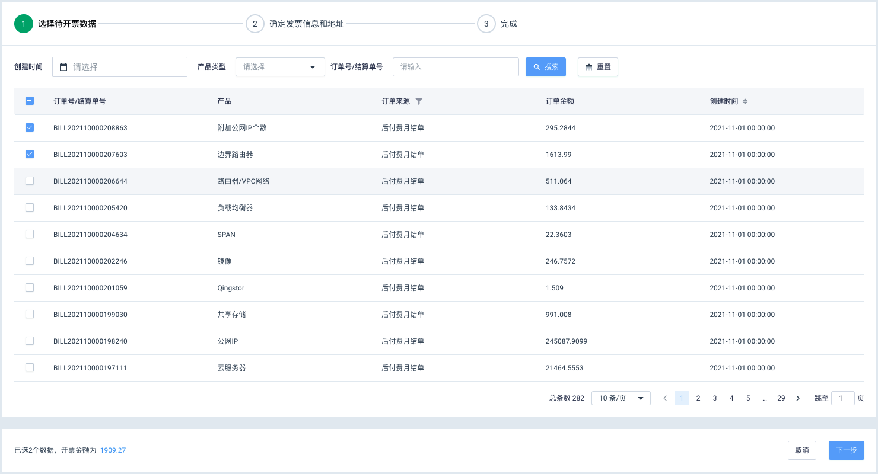
Task: Click the 订单号/结算单号 column header
Action: click(x=79, y=101)
